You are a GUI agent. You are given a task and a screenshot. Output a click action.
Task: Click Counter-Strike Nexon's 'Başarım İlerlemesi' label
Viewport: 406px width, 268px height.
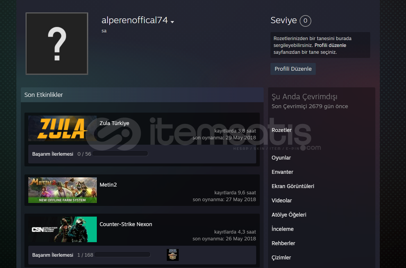(53, 255)
